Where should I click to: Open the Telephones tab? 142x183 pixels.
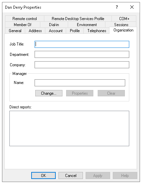(97, 31)
